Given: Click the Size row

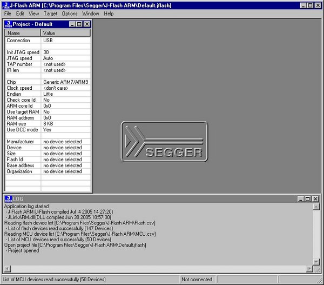Looking at the screenshot, I should pos(48,154).
